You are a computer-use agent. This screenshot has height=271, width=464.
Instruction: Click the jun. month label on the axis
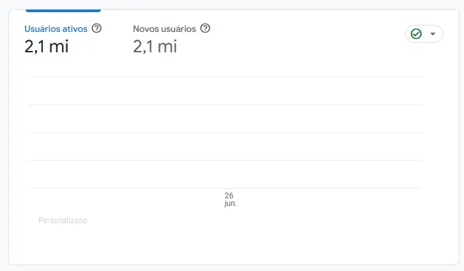coord(231,203)
